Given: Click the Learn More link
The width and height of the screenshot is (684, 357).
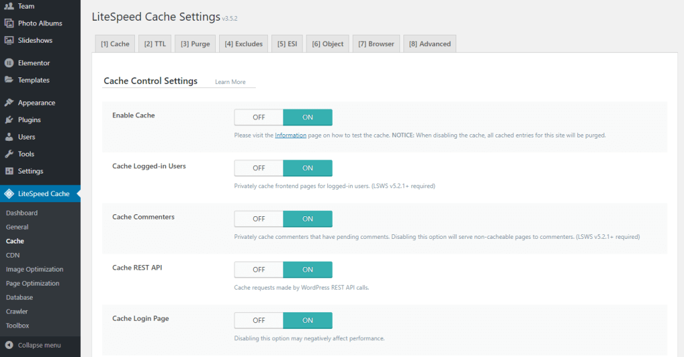Looking at the screenshot, I should coord(230,82).
